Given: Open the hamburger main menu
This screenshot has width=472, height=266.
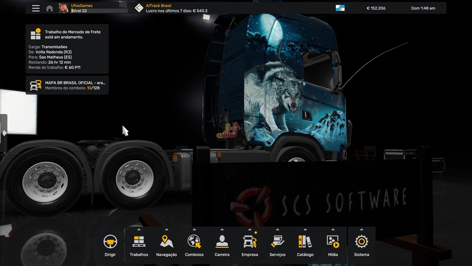Looking at the screenshot, I should click(x=36, y=8).
